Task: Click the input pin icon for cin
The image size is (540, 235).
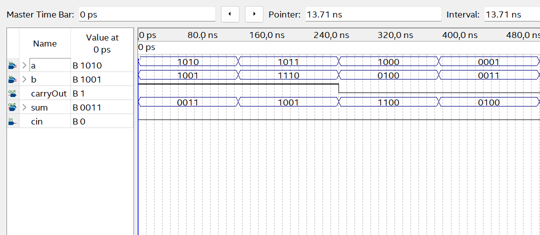Action: [x=12, y=121]
